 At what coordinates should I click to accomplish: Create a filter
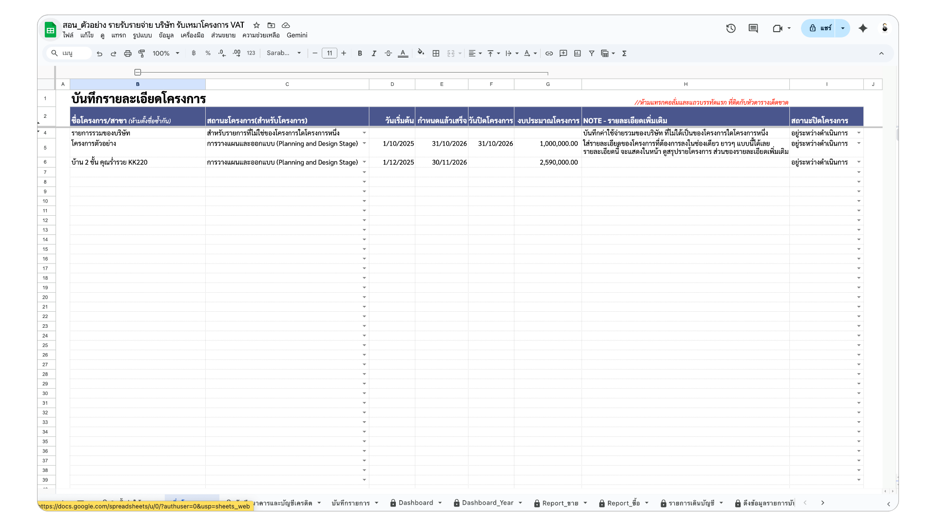tap(591, 54)
